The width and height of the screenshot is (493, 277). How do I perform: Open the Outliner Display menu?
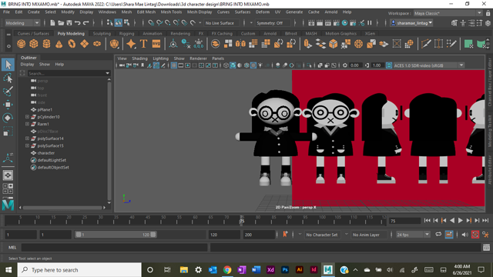click(x=27, y=65)
